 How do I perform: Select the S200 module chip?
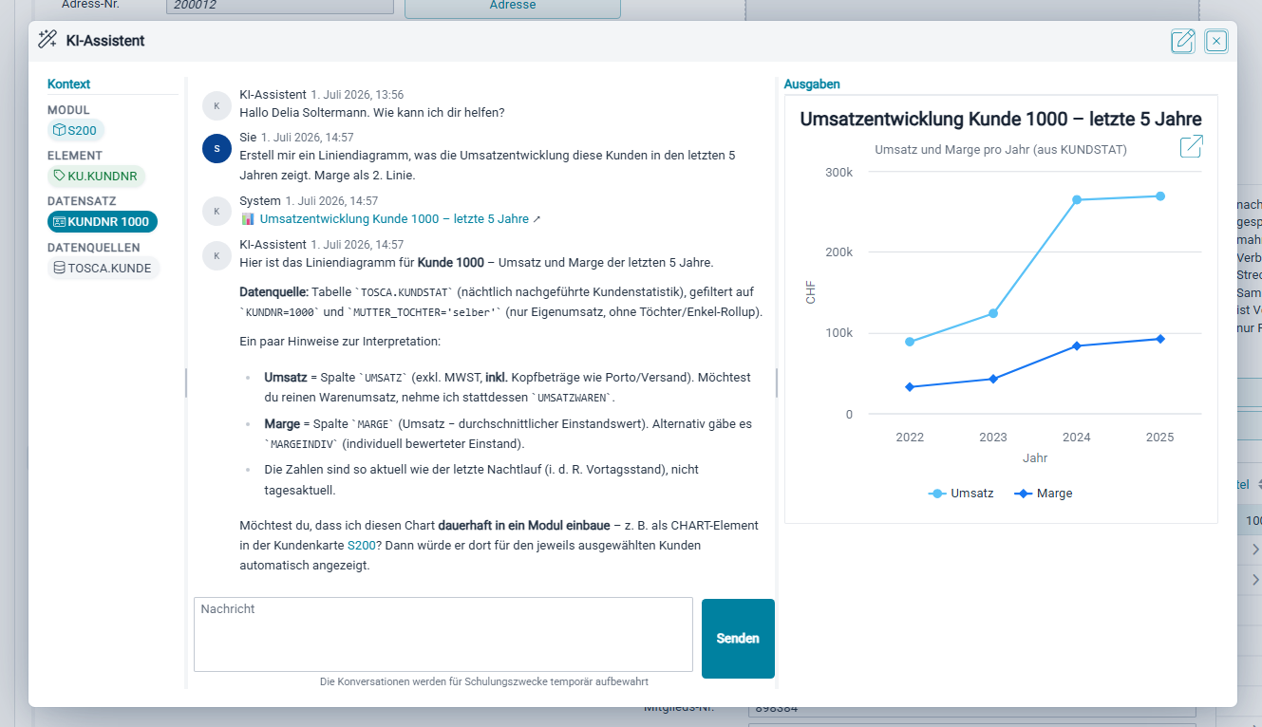click(x=76, y=130)
